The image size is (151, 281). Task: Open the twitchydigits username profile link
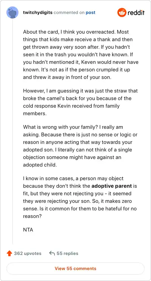(38, 12)
